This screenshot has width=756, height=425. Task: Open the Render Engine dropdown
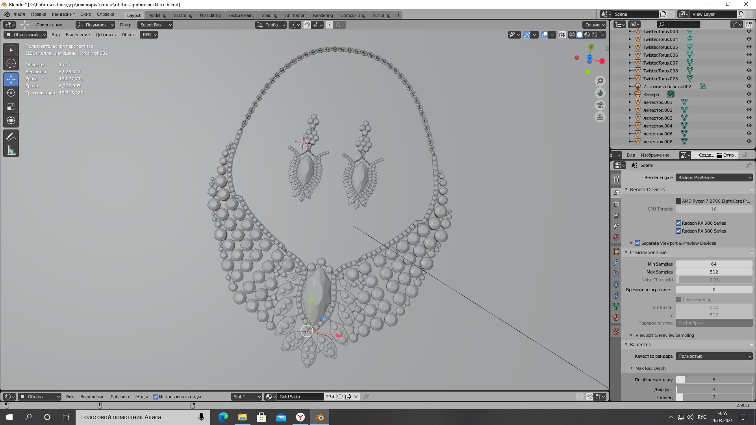(714, 177)
